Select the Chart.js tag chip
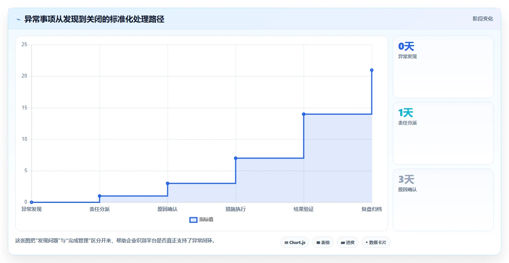 tap(295, 242)
